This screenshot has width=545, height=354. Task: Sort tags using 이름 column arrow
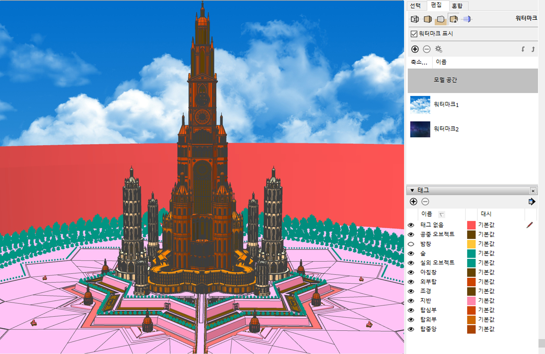coord(441,214)
